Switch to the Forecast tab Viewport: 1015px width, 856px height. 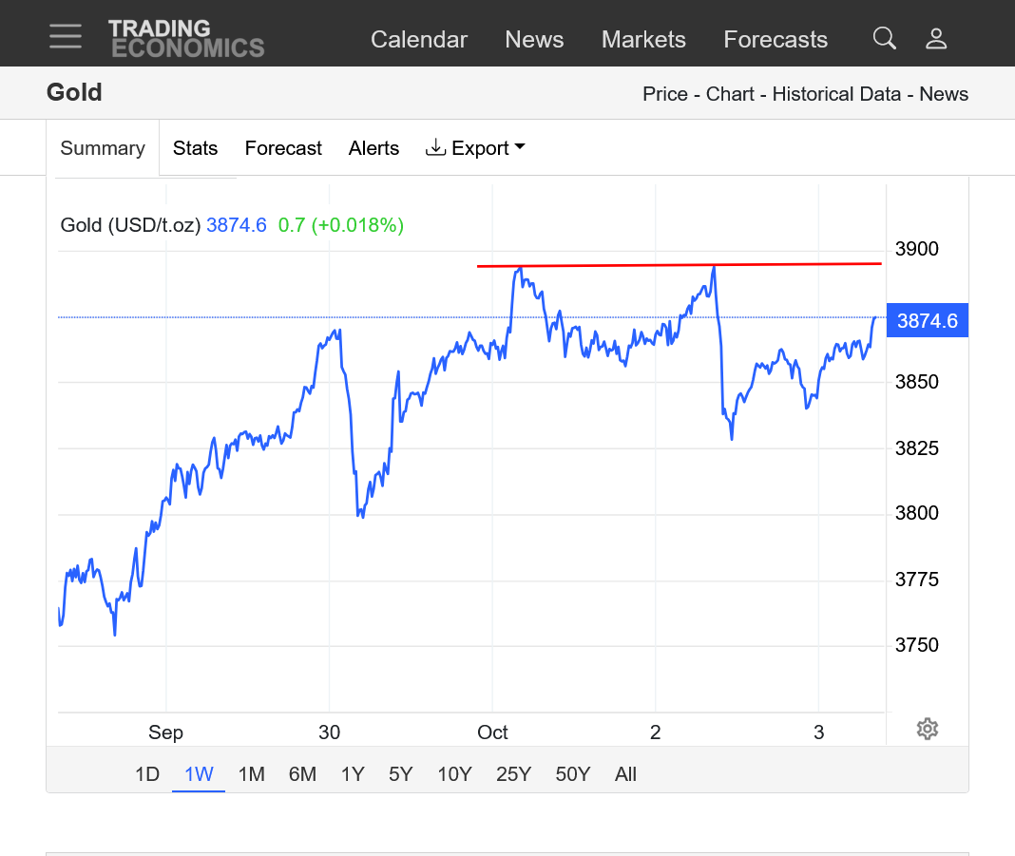click(283, 148)
